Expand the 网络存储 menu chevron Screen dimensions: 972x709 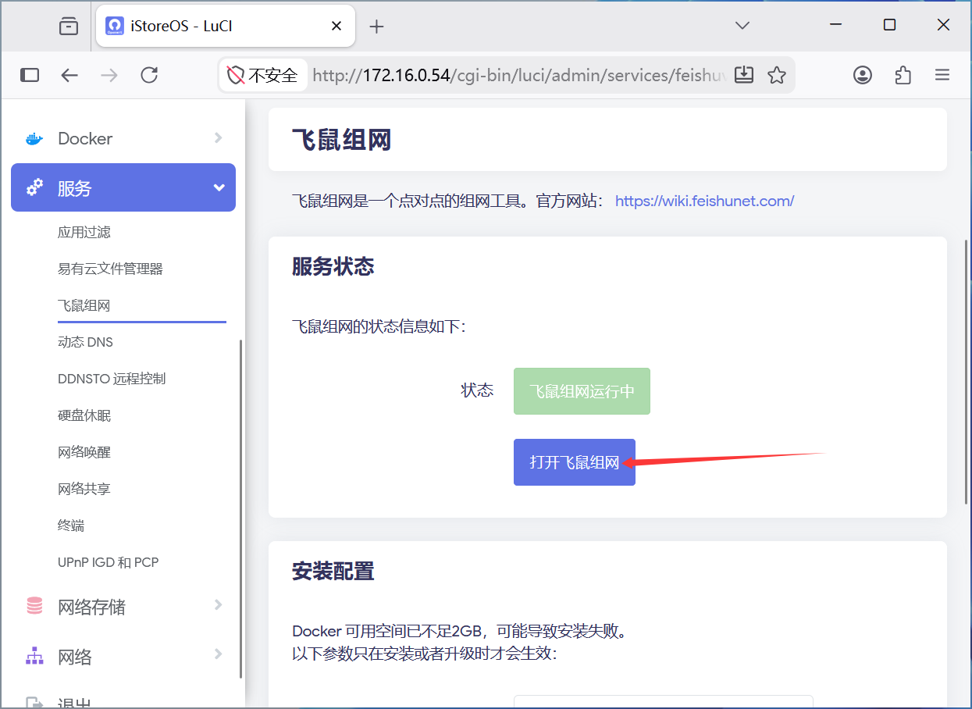218,604
